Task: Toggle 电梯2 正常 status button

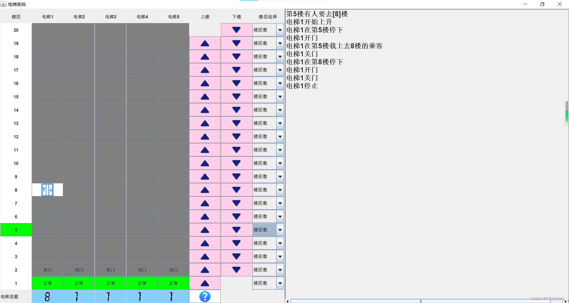Action: pyautogui.click(x=79, y=283)
